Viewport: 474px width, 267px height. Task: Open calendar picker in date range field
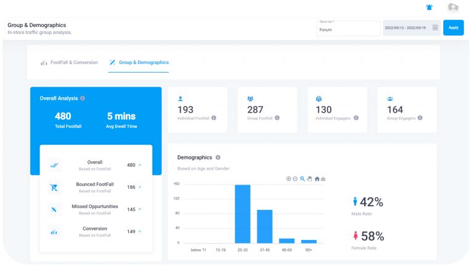(435, 28)
